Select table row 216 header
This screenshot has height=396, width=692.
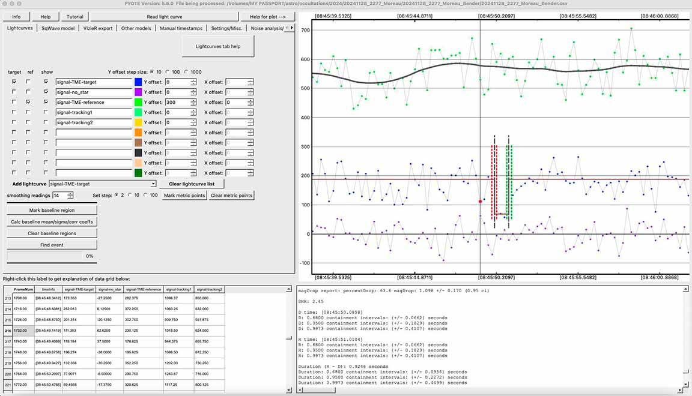[x=8, y=330]
